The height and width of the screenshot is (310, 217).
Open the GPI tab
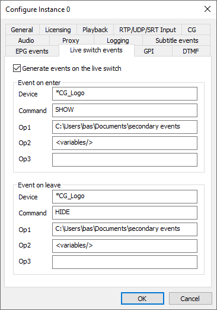153,51
